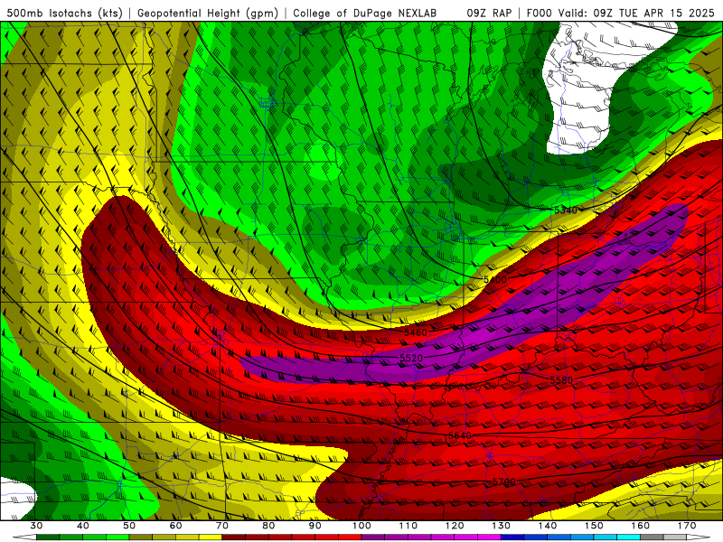Click the 40 tick on color scale

point(82,526)
